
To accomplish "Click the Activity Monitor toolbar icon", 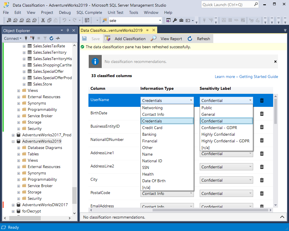I will coord(87,20).
